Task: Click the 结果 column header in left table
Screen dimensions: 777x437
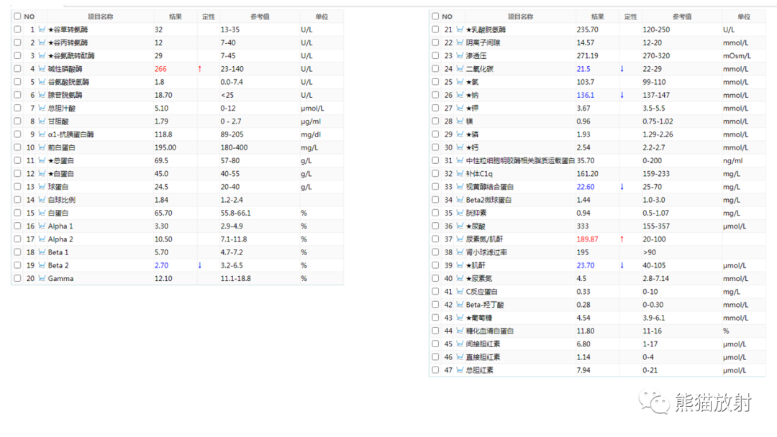Action: tap(176, 17)
